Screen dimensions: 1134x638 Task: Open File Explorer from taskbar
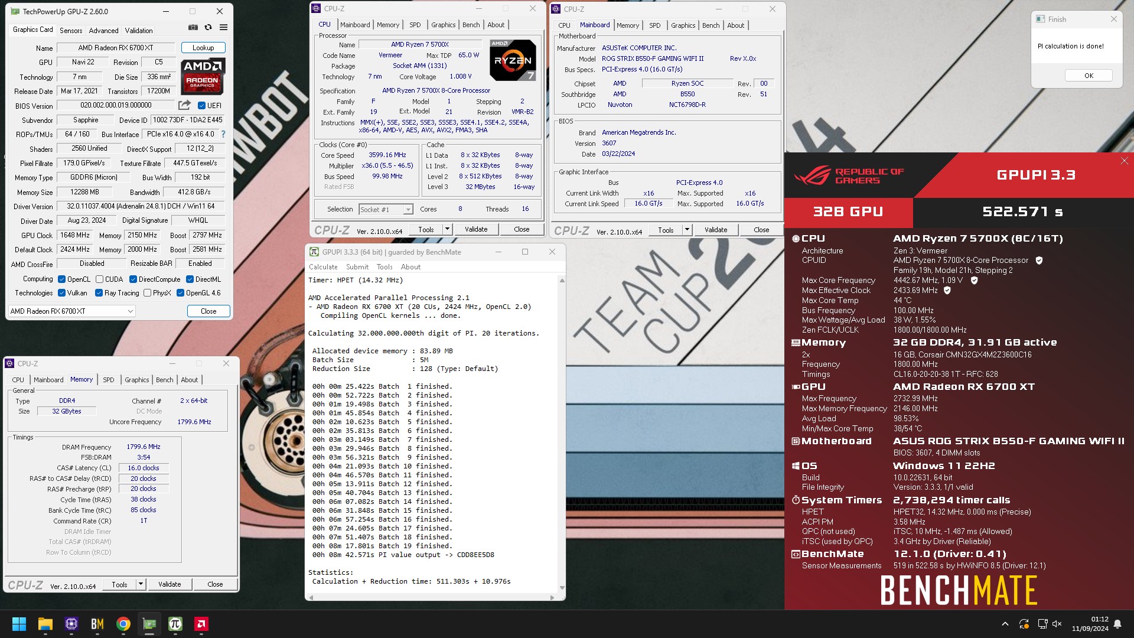pyautogui.click(x=45, y=624)
